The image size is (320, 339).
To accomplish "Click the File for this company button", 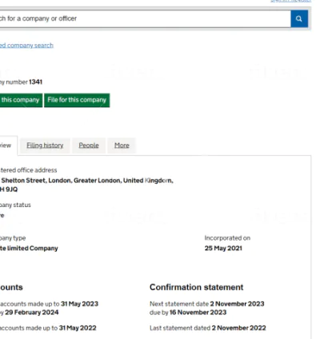I will (x=77, y=100).
